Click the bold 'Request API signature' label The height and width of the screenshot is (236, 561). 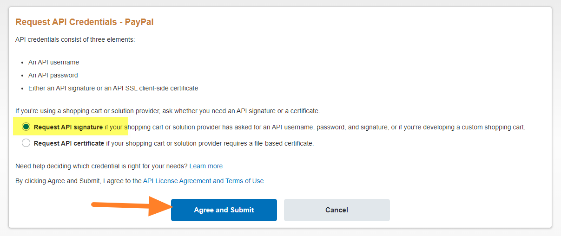click(68, 127)
